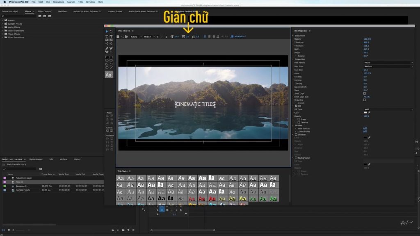Apply bold formatting from the titler toolbar

tap(157, 36)
